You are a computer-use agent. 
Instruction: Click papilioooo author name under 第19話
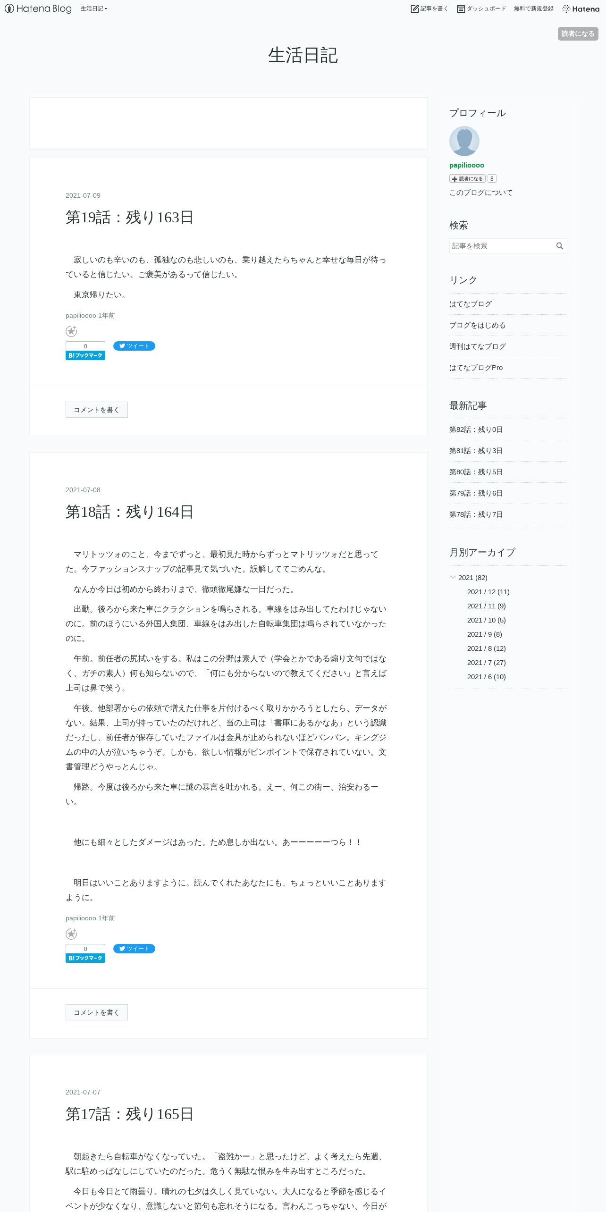[81, 315]
